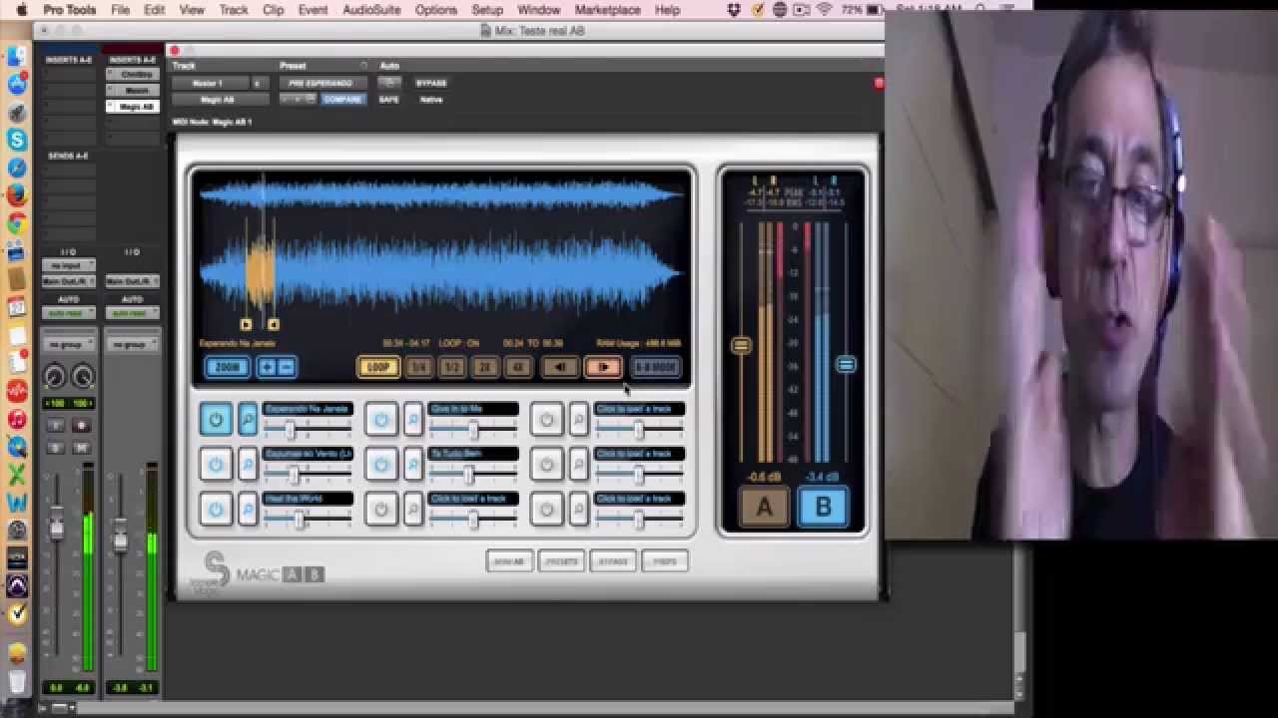Click the orange play button in Magic AB
Viewport: 1278px width, 718px height.
[x=603, y=367]
